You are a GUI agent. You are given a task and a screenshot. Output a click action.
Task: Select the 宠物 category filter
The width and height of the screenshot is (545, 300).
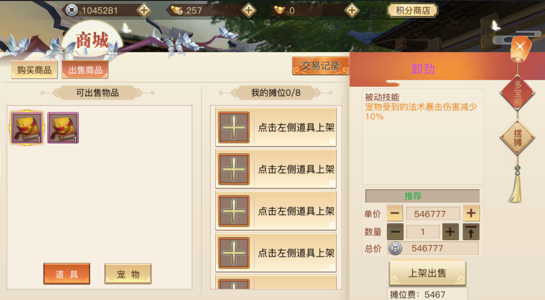point(128,274)
